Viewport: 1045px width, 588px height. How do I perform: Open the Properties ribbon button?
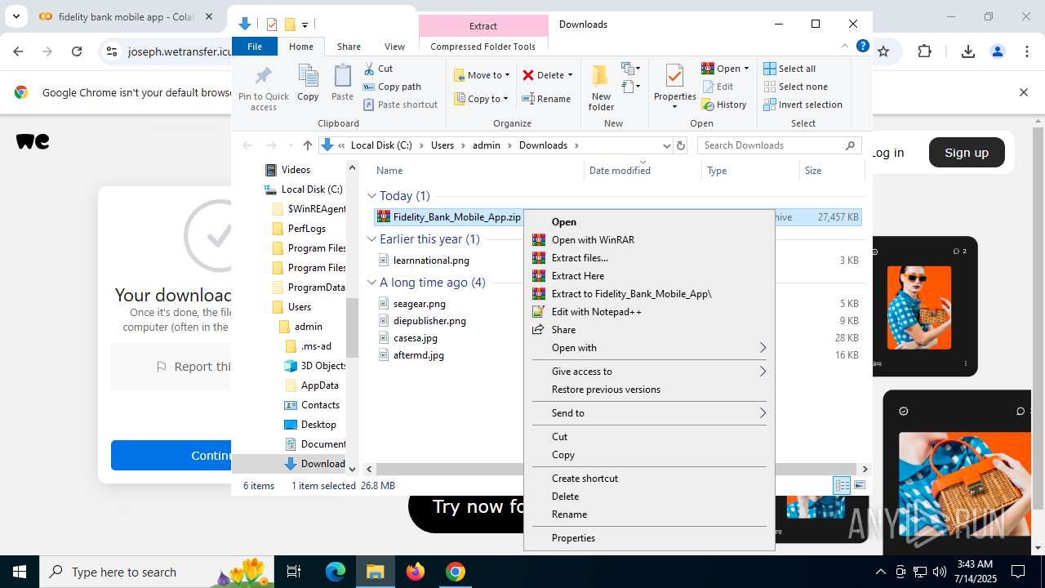click(674, 87)
